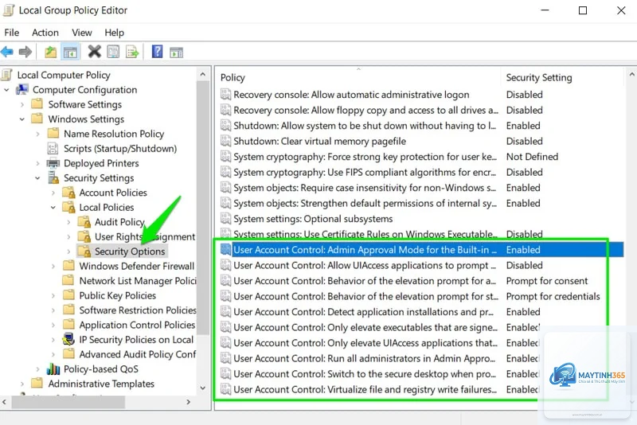Select Advanced Audit Policy Configuration node
This screenshot has width=637, height=425.
pyautogui.click(x=138, y=354)
